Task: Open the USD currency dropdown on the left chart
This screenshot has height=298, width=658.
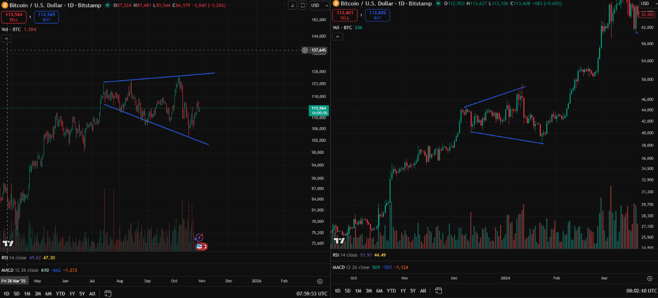Action: (x=319, y=5)
